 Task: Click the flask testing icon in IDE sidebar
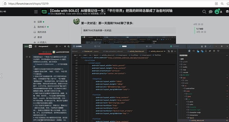[206, 51]
